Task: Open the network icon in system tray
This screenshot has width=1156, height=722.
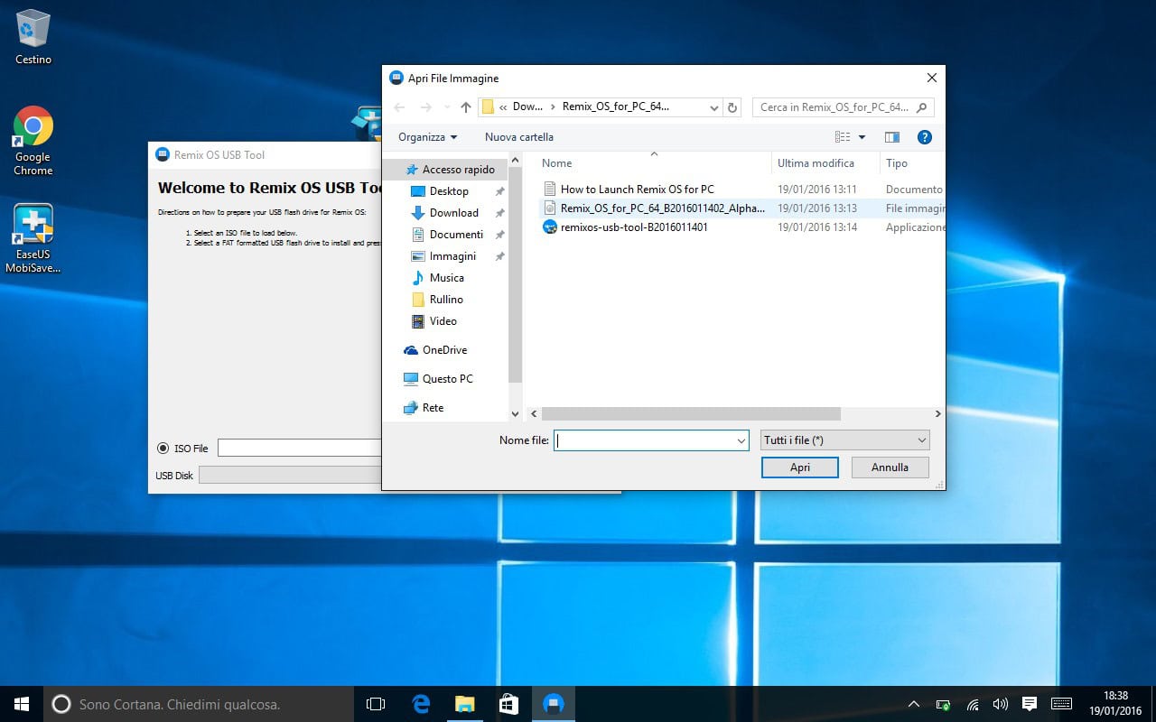Action: [973, 704]
